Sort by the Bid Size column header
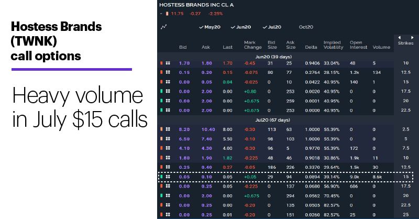Image resolution: width=419 pixels, height=219 pixels. [x=272, y=45]
